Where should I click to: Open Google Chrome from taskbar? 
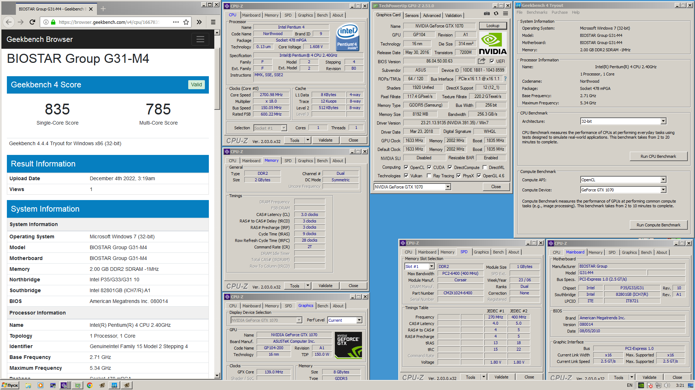pyautogui.click(x=89, y=385)
